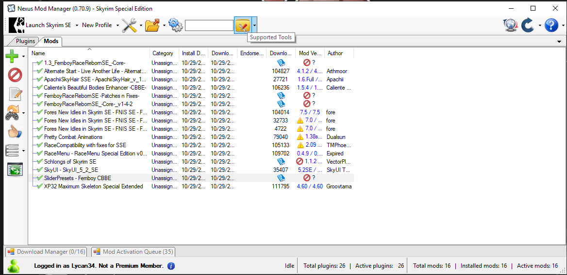Click warning icon in Pretty Combat Animations row
Image resolution: width=567 pixels, height=275 pixels.
coord(300,137)
